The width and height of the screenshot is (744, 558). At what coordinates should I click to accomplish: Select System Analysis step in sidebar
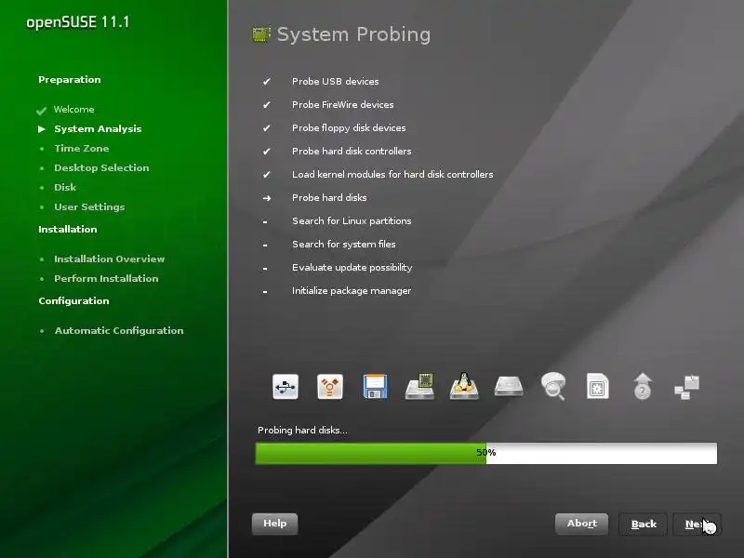tap(98, 129)
